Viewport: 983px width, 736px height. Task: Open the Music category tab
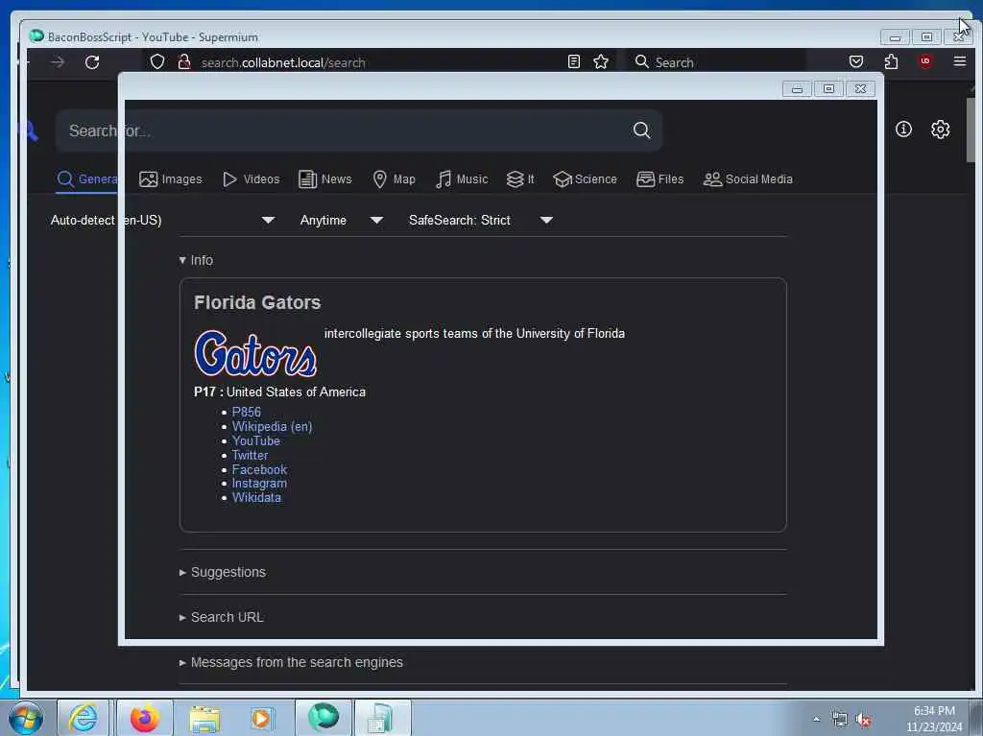(462, 179)
